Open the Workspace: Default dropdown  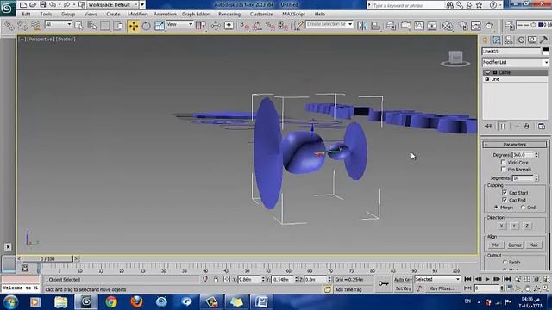(113, 4)
